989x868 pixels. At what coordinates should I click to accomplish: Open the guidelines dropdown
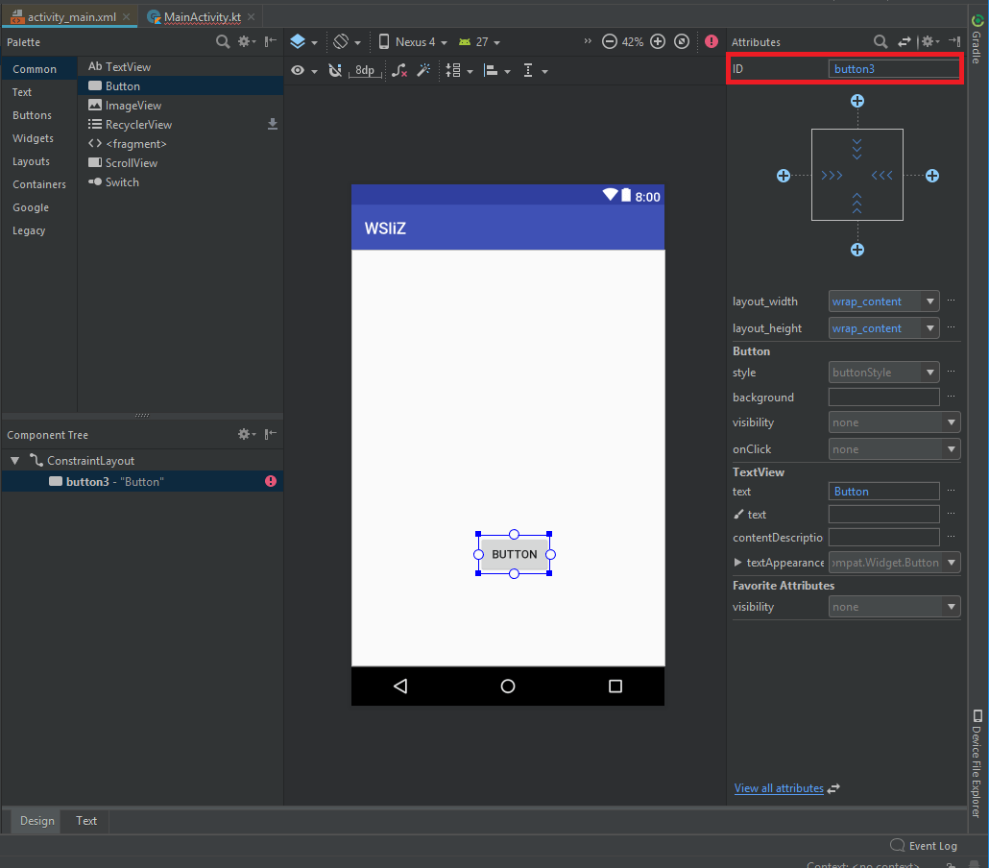(x=535, y=71)
